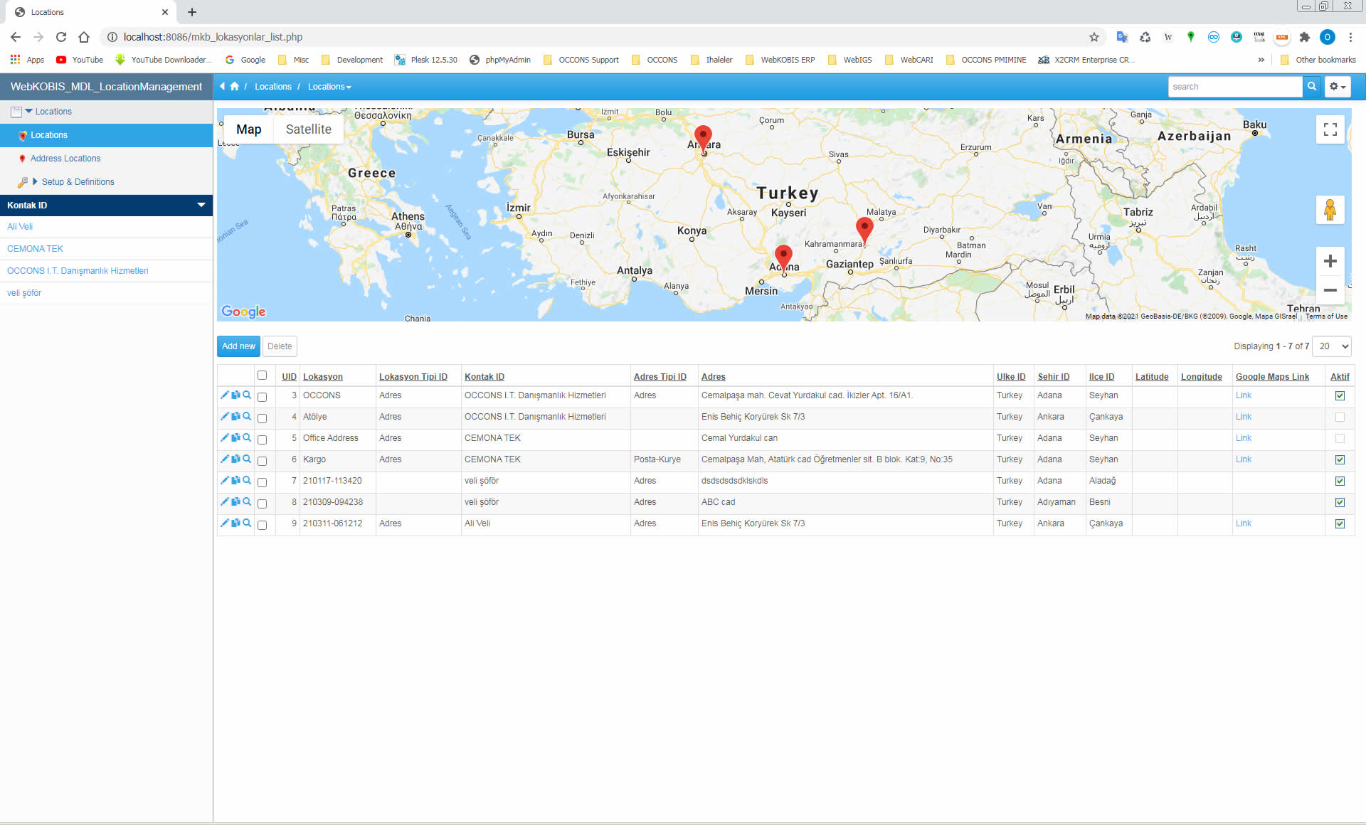1366x825 pixels.
Task: Click in the search input field
Action: click(1235, 86)
